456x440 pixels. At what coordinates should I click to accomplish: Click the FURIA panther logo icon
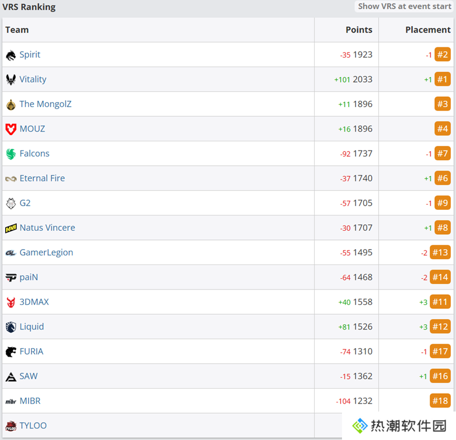[x=11, y=352]
